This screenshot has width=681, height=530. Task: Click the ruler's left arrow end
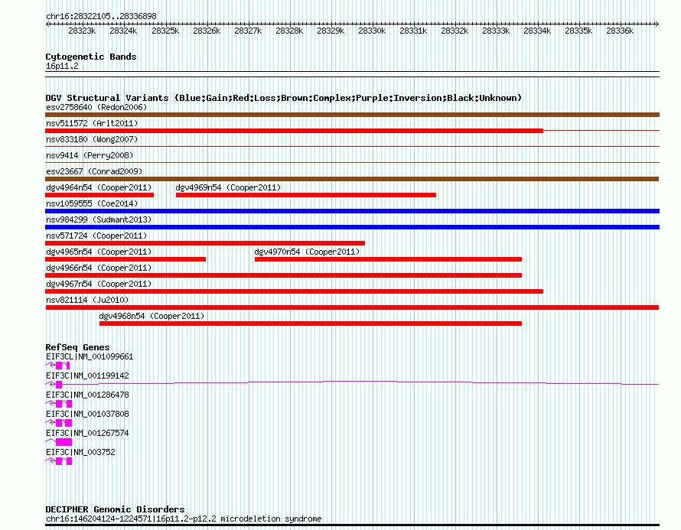47,24
